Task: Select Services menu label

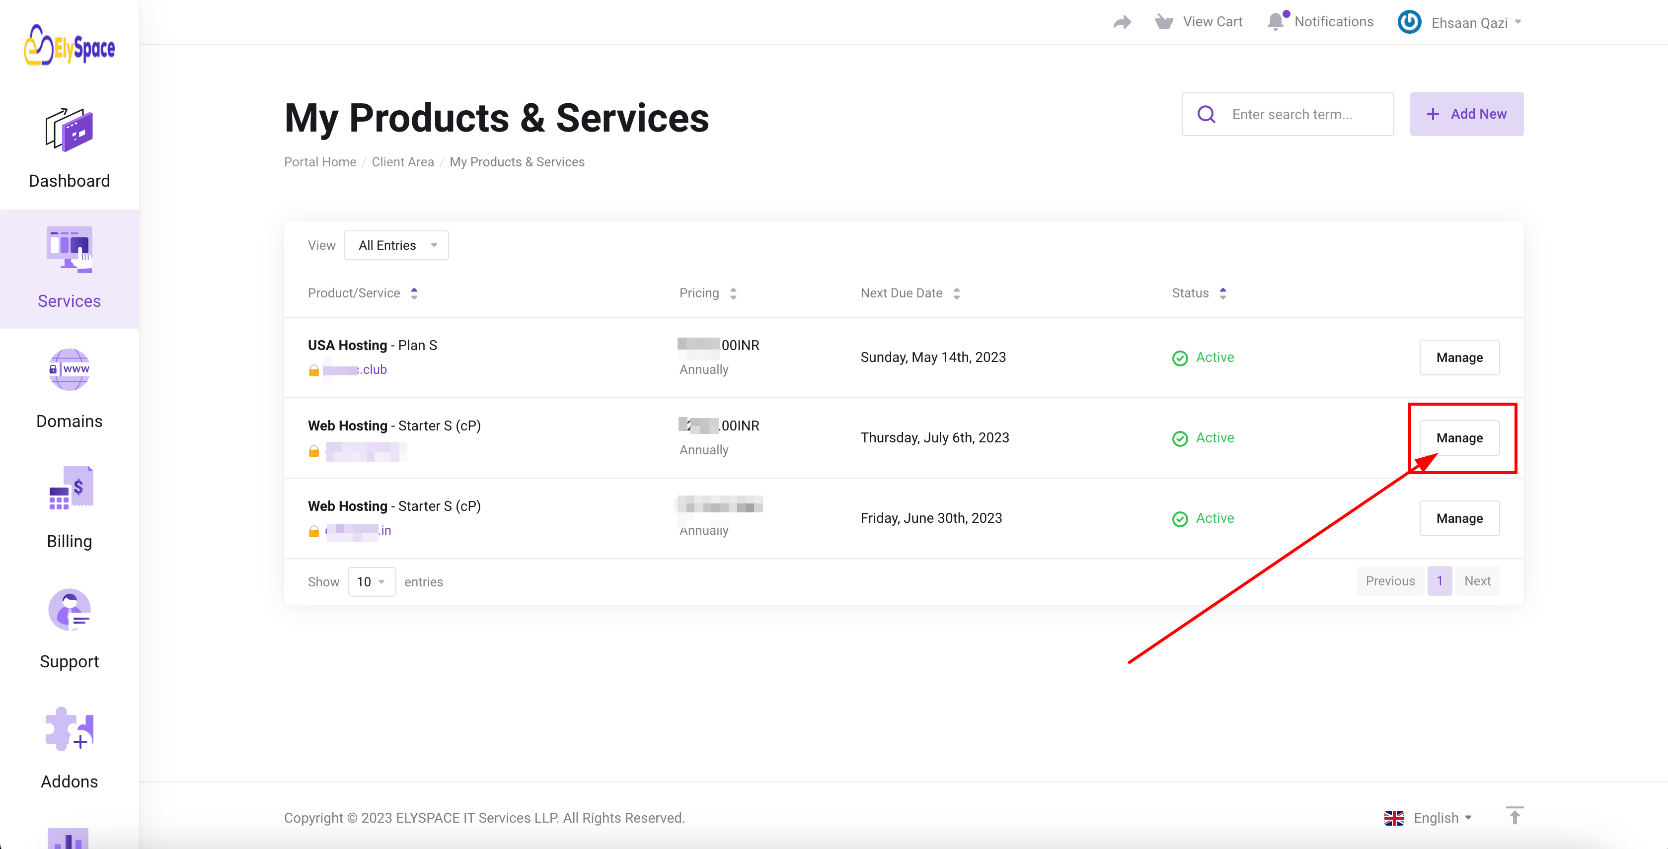Action: (69, 301)
